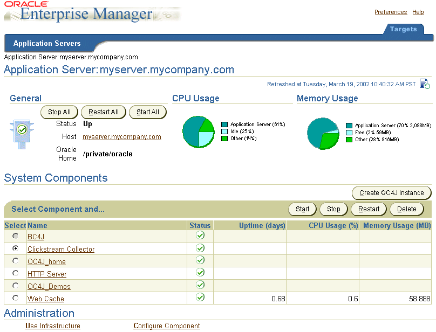The width and height of the screenshot is (436, 332).
Task: Click the Status column header
Action: 200,225
